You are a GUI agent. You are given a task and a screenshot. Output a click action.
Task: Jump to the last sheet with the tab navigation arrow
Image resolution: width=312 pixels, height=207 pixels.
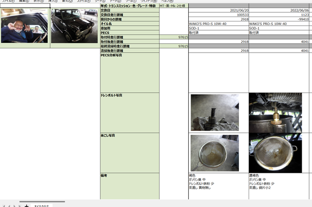coord(19,206)
